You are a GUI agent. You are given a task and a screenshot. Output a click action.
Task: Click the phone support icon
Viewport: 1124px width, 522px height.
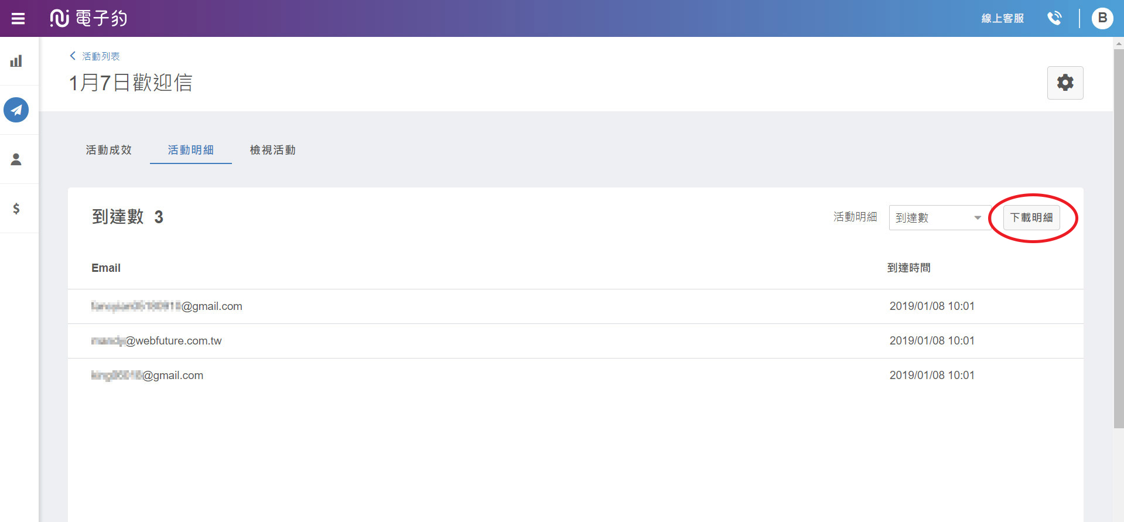click(x=1054, y=18)
